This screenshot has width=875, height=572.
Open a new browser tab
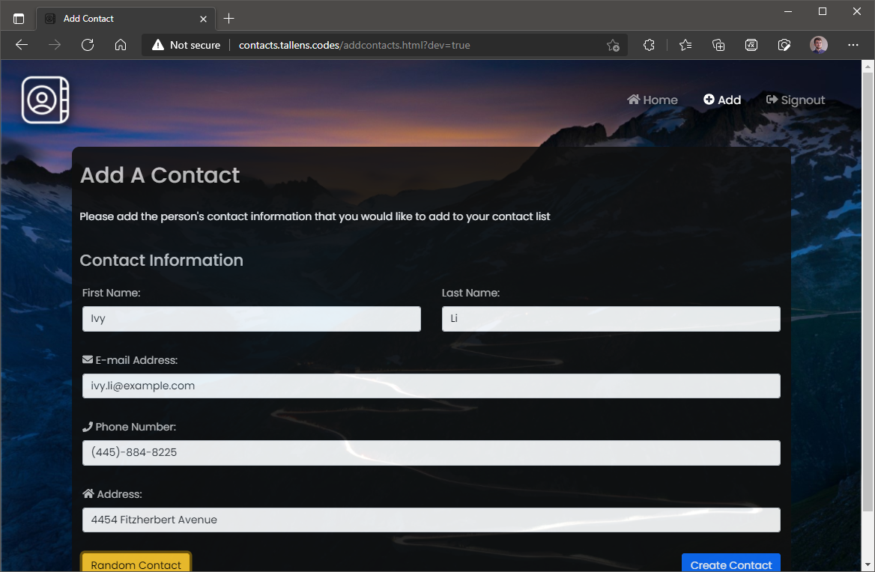point(229,18)
